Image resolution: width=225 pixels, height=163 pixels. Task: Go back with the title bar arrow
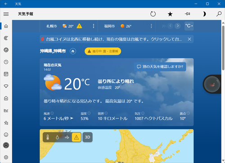(x=6, y=4)
